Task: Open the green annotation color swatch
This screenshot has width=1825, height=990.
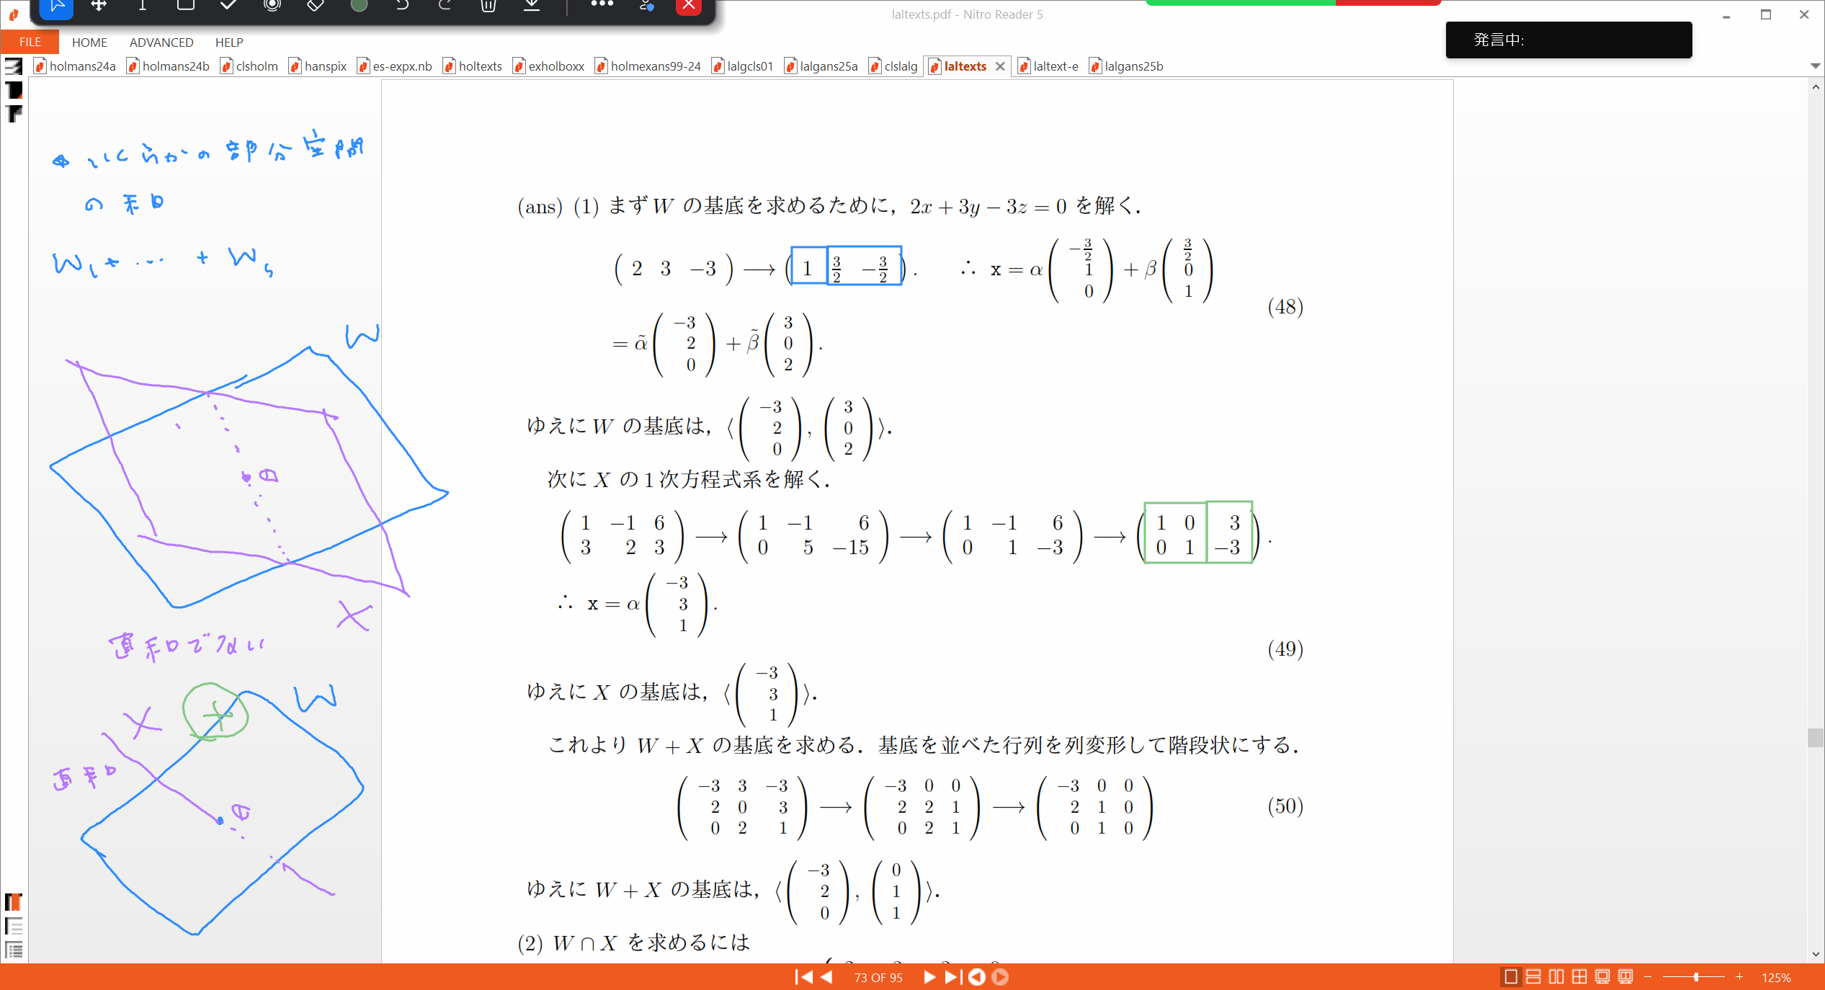Action: coord(359,6)
